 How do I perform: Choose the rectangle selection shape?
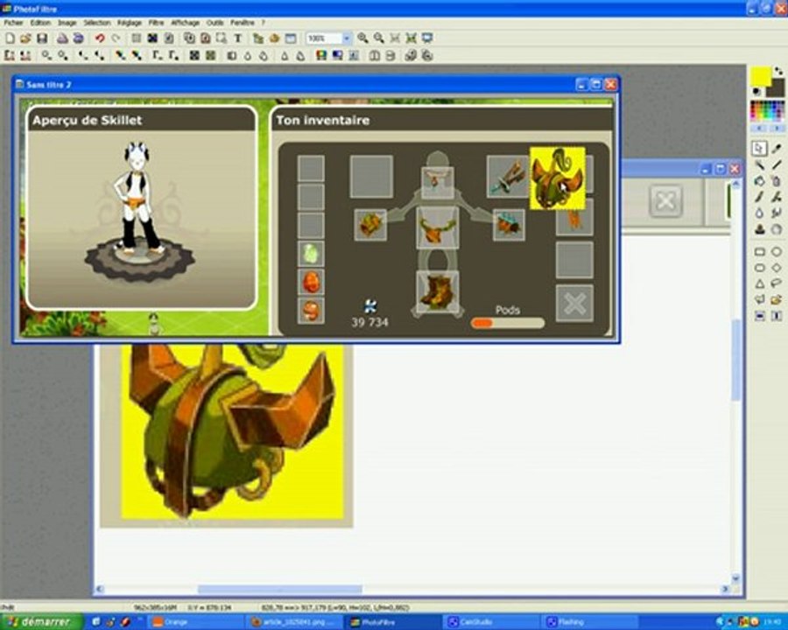pyautogui.click(x=759, y=251)
